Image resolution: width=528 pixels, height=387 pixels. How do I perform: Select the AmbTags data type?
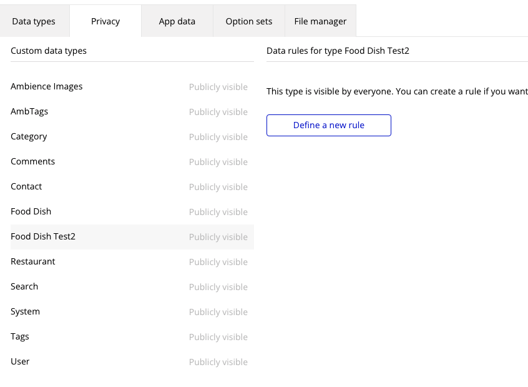[132, 112]
